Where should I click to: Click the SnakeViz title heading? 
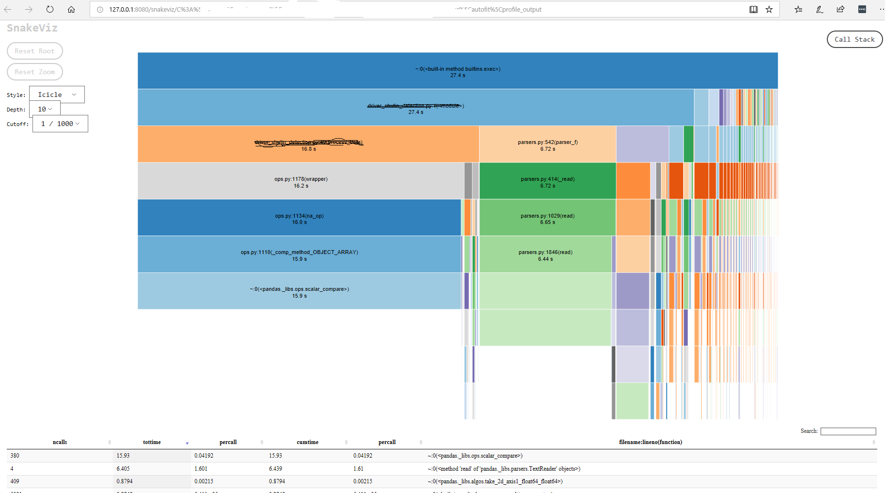32,28
